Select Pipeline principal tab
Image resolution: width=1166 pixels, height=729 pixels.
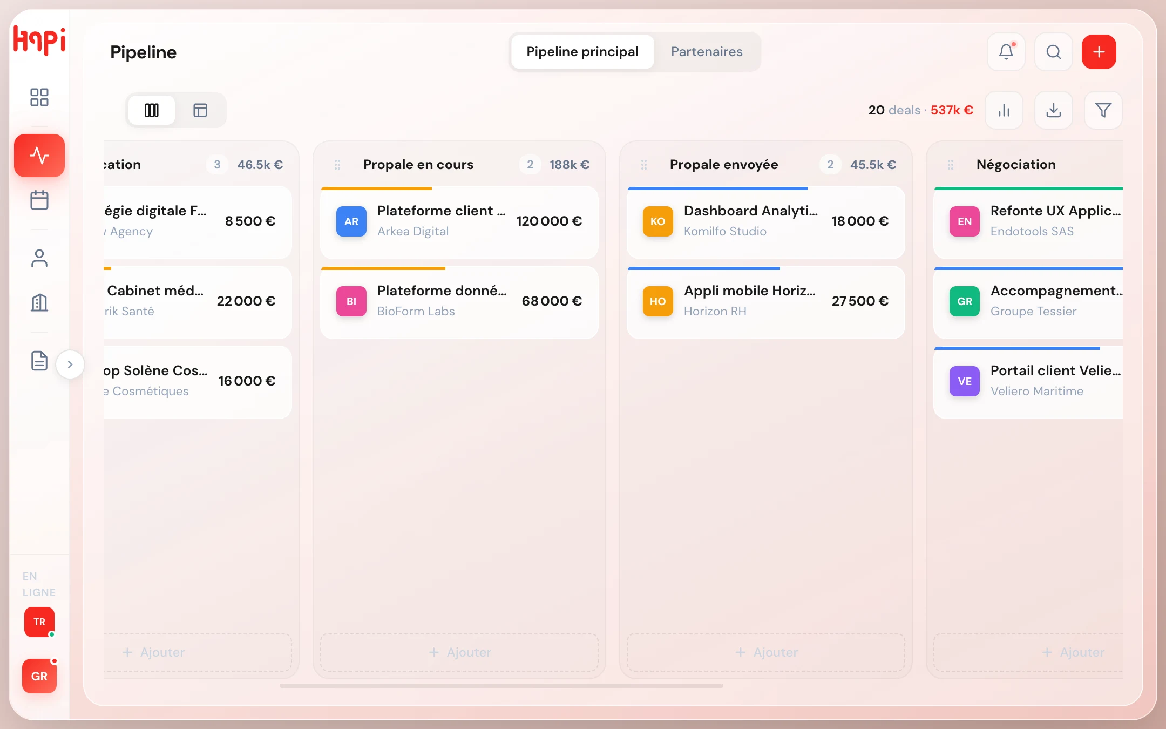(582, 52)
